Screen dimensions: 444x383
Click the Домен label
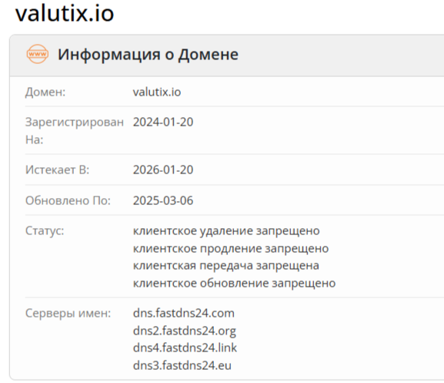point(45,92)
